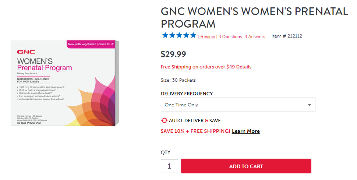Click the first star in the rating
This screenshot has height=180, width=357.
[x=165, y=35]
